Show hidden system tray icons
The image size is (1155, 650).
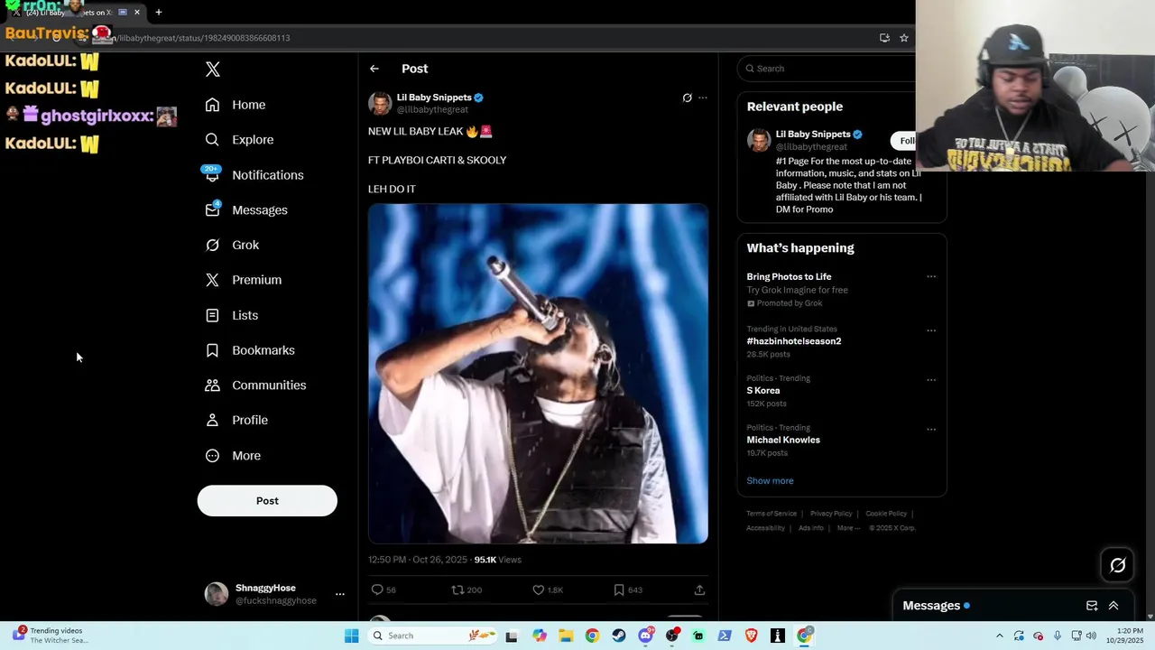coord(999,636)
